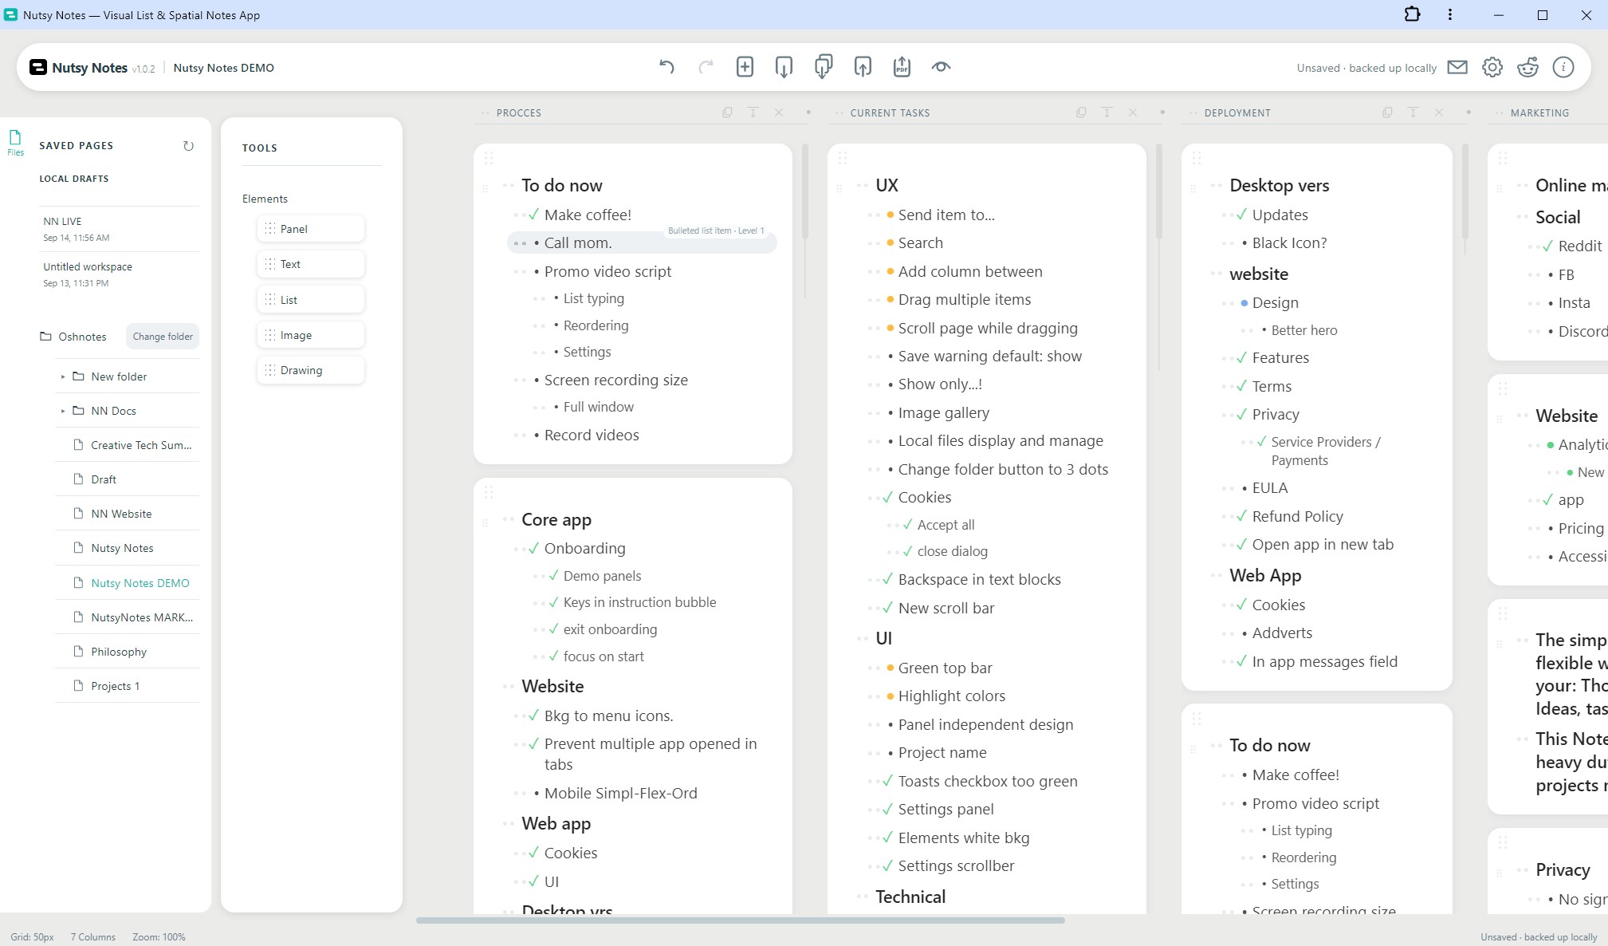The width and height of the screenshot is (1608, 946).
Task: Add a Panel element from Tools
Action: tap(311, 229)
